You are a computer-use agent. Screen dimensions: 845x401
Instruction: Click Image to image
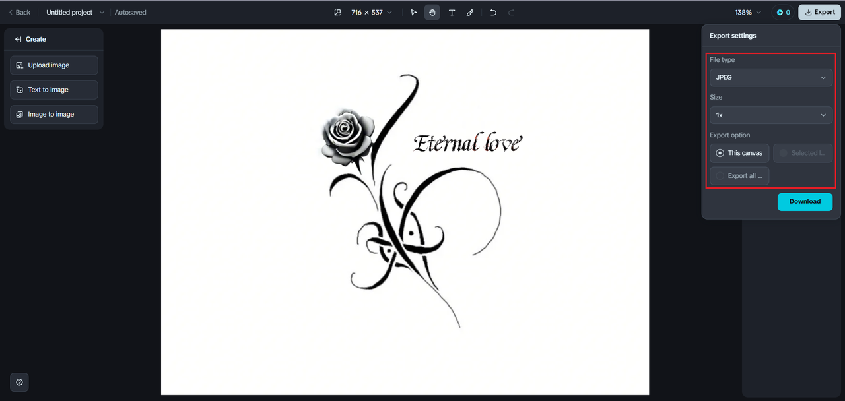54,114
